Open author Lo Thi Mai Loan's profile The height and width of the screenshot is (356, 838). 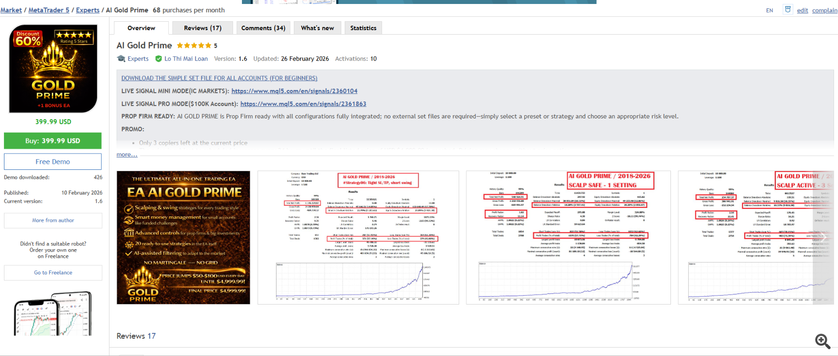click(186, 59)
